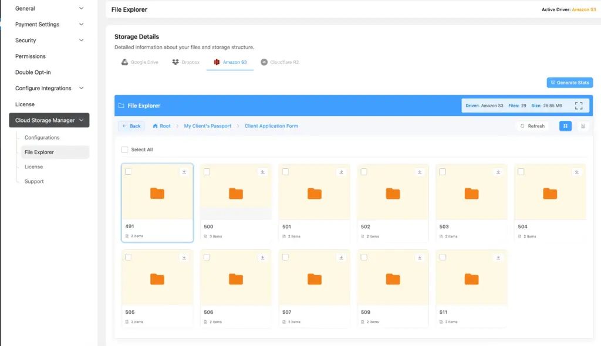Download folder 491 using its download icon
The width and height of the screenshot is (601, 346).
(184, 172)
